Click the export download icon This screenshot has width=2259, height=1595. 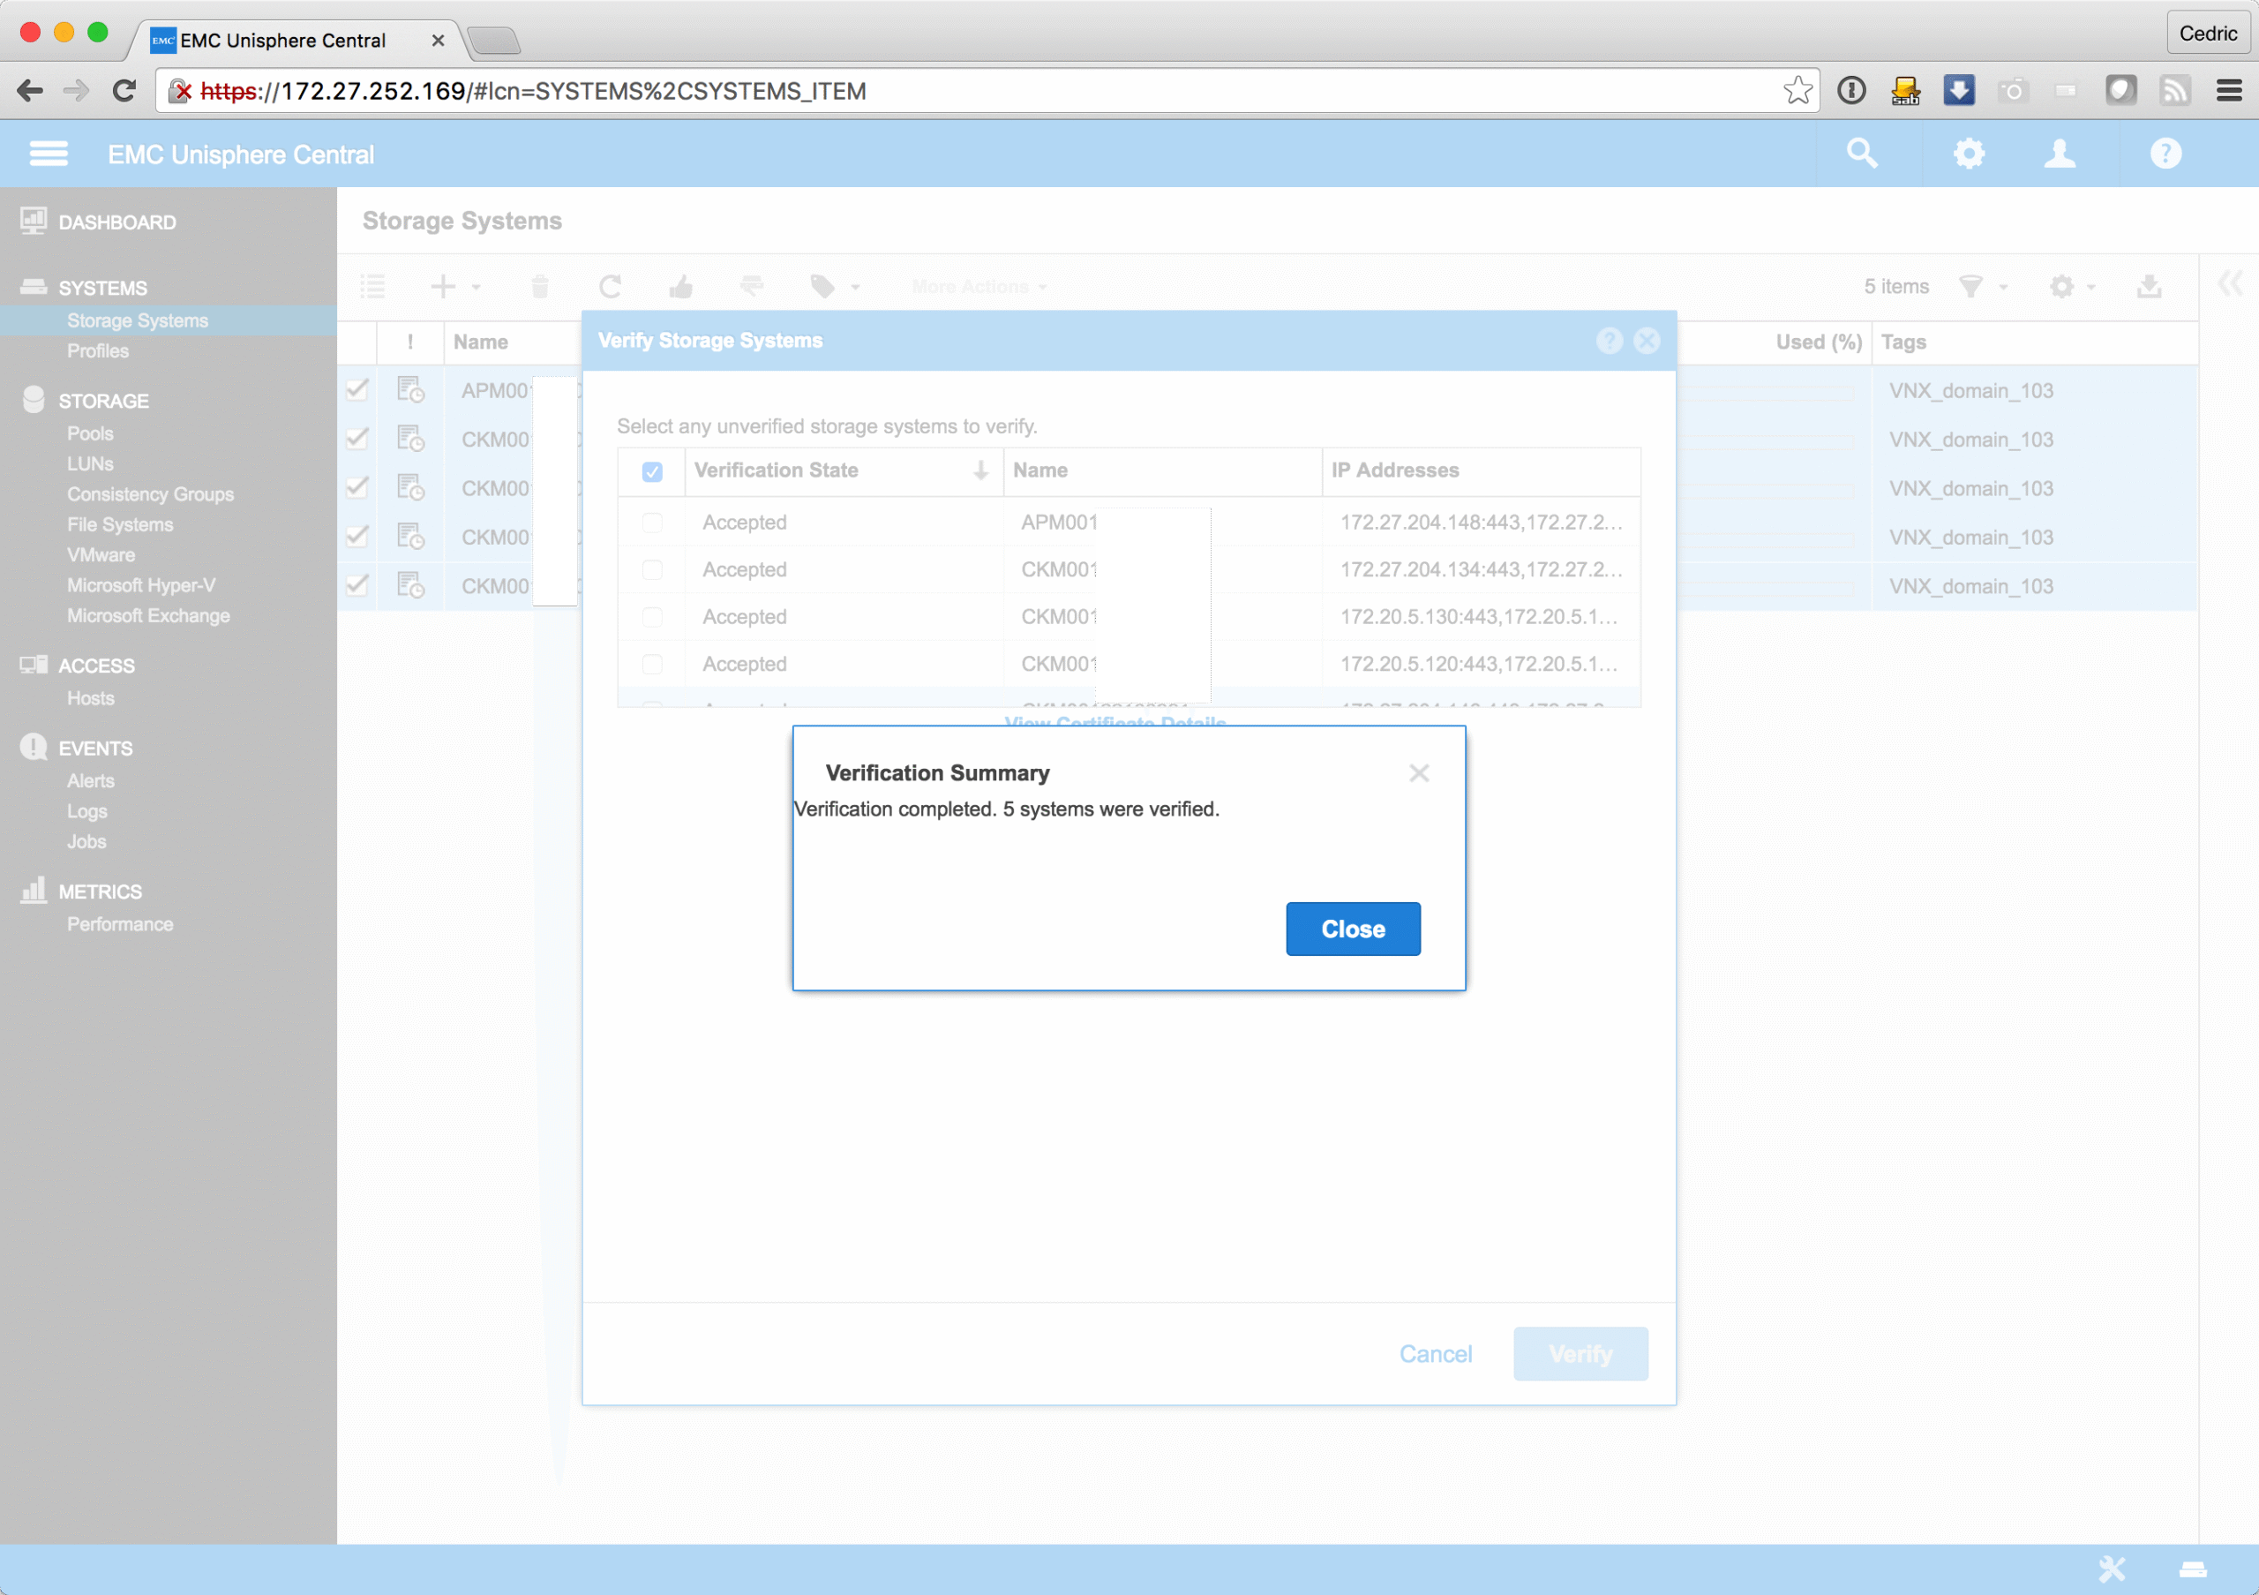tap(2149, 286)
